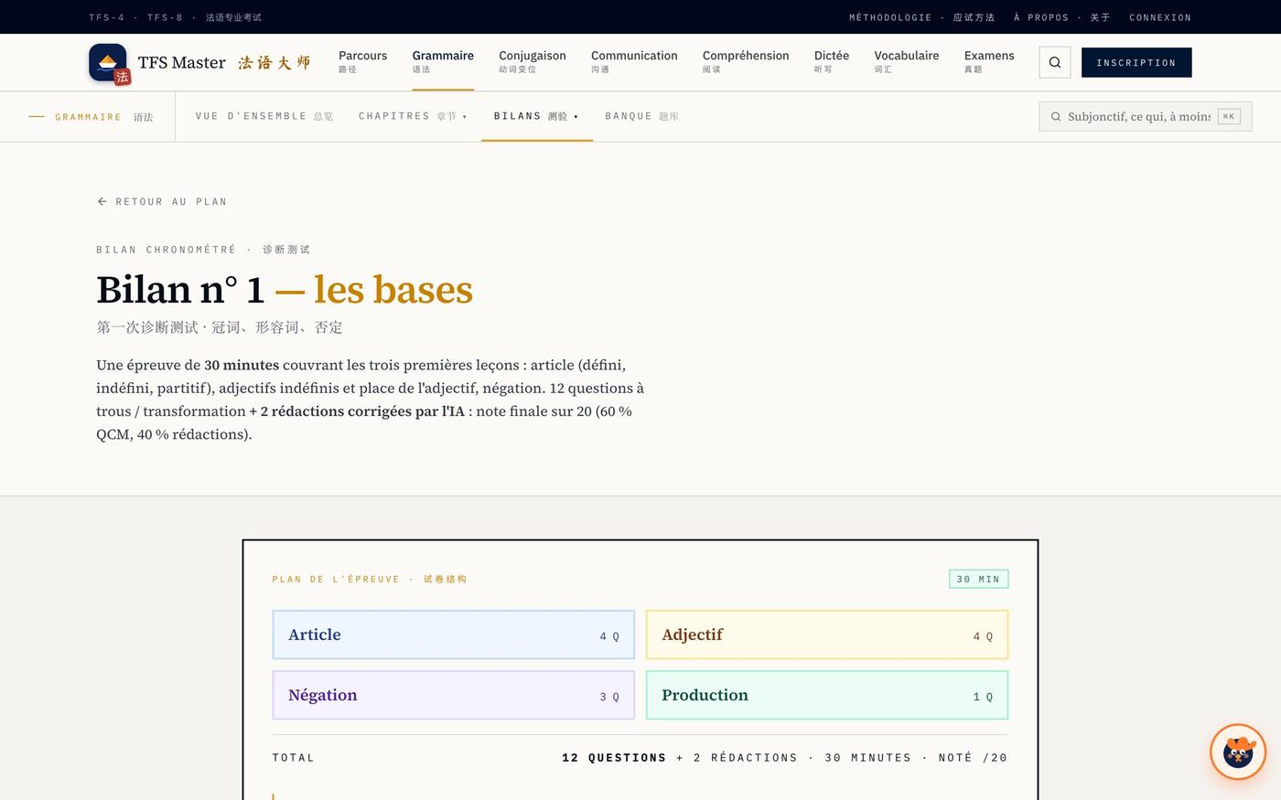This screenshot has height=800, width=1281.
Task: Click the Plan de l'épreuve · 试卷结构 label
Action: click(x=370, y=579)
